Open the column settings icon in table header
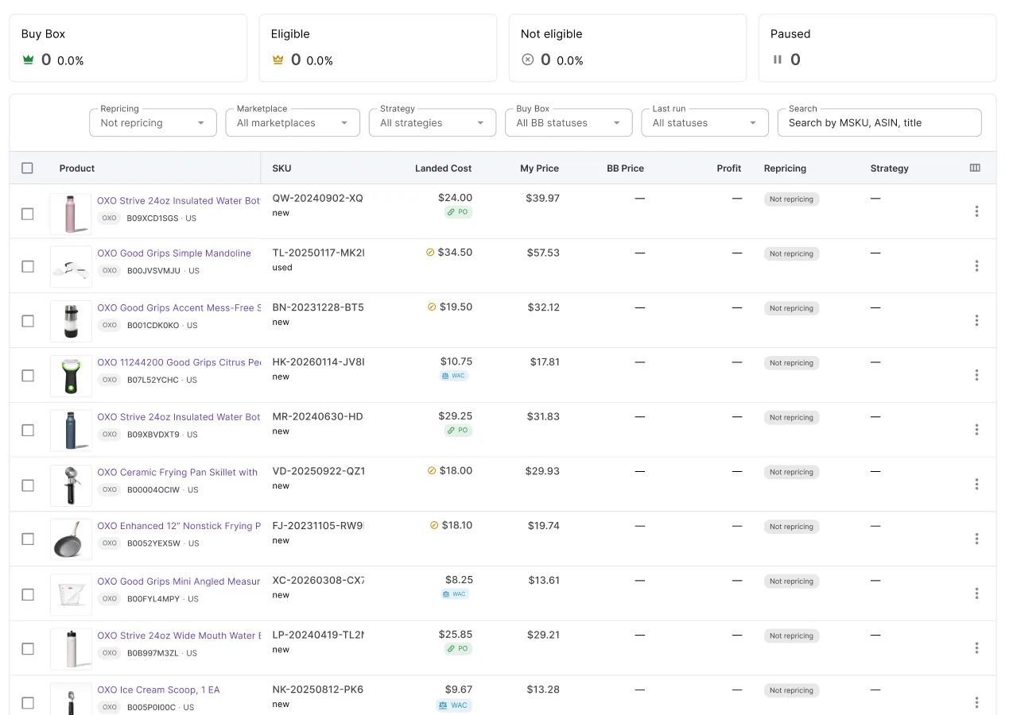Image resolution: width=1013 pixels, height=715 pixels. (x=975, y=168)
